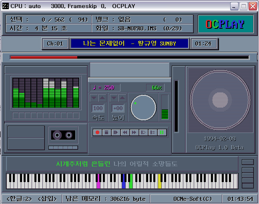Click the green spectrum equalizer display

click(x=46, y=93)
